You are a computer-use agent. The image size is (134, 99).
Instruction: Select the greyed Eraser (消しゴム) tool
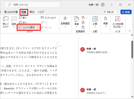coord(46,27)
